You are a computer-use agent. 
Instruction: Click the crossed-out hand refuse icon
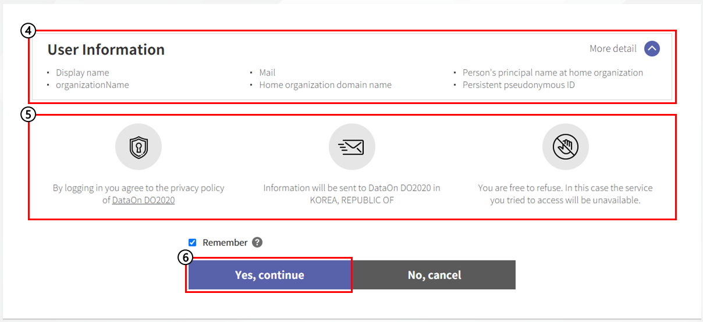(x=566, y=147)
